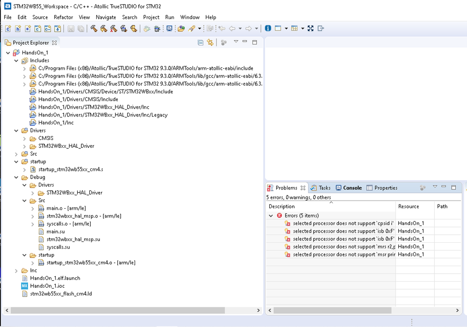Click the new C++ project toolbar icon
The height and width of the screenshot is (327, 467).
coord(47,29)
